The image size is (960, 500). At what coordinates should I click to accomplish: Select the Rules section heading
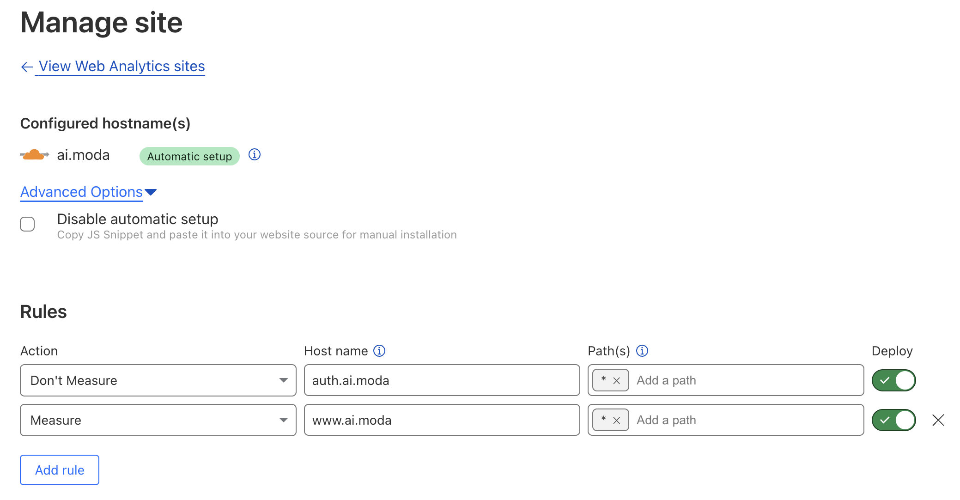[43, 311]
